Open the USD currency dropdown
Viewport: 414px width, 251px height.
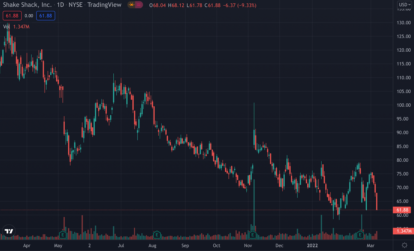[405, 5]
